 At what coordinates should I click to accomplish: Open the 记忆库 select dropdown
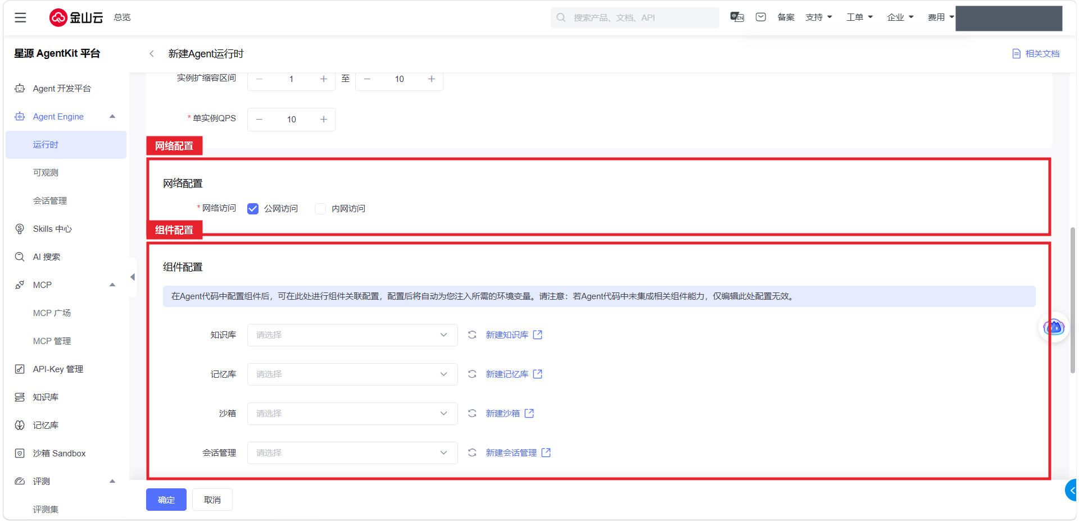click(x=352, y=374)
